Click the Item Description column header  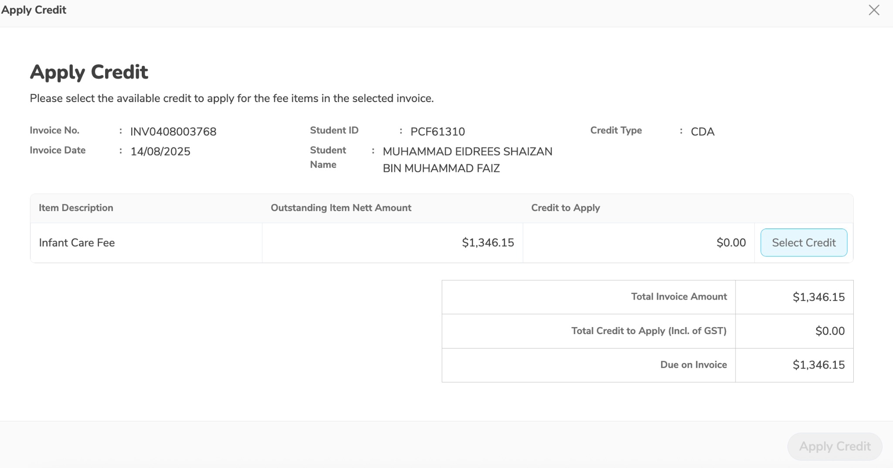click(76, 208)
